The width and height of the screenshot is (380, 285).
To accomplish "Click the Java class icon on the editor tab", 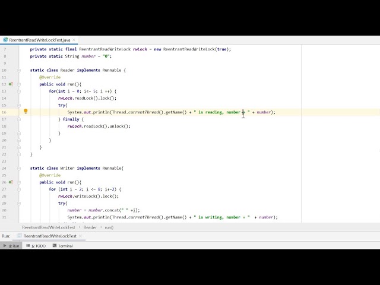I will point(5,40).
